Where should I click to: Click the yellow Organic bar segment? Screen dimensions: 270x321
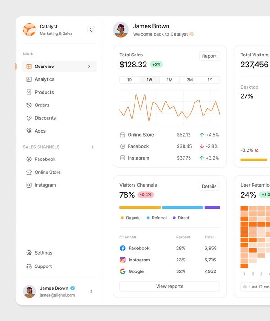tap(140, 208)
